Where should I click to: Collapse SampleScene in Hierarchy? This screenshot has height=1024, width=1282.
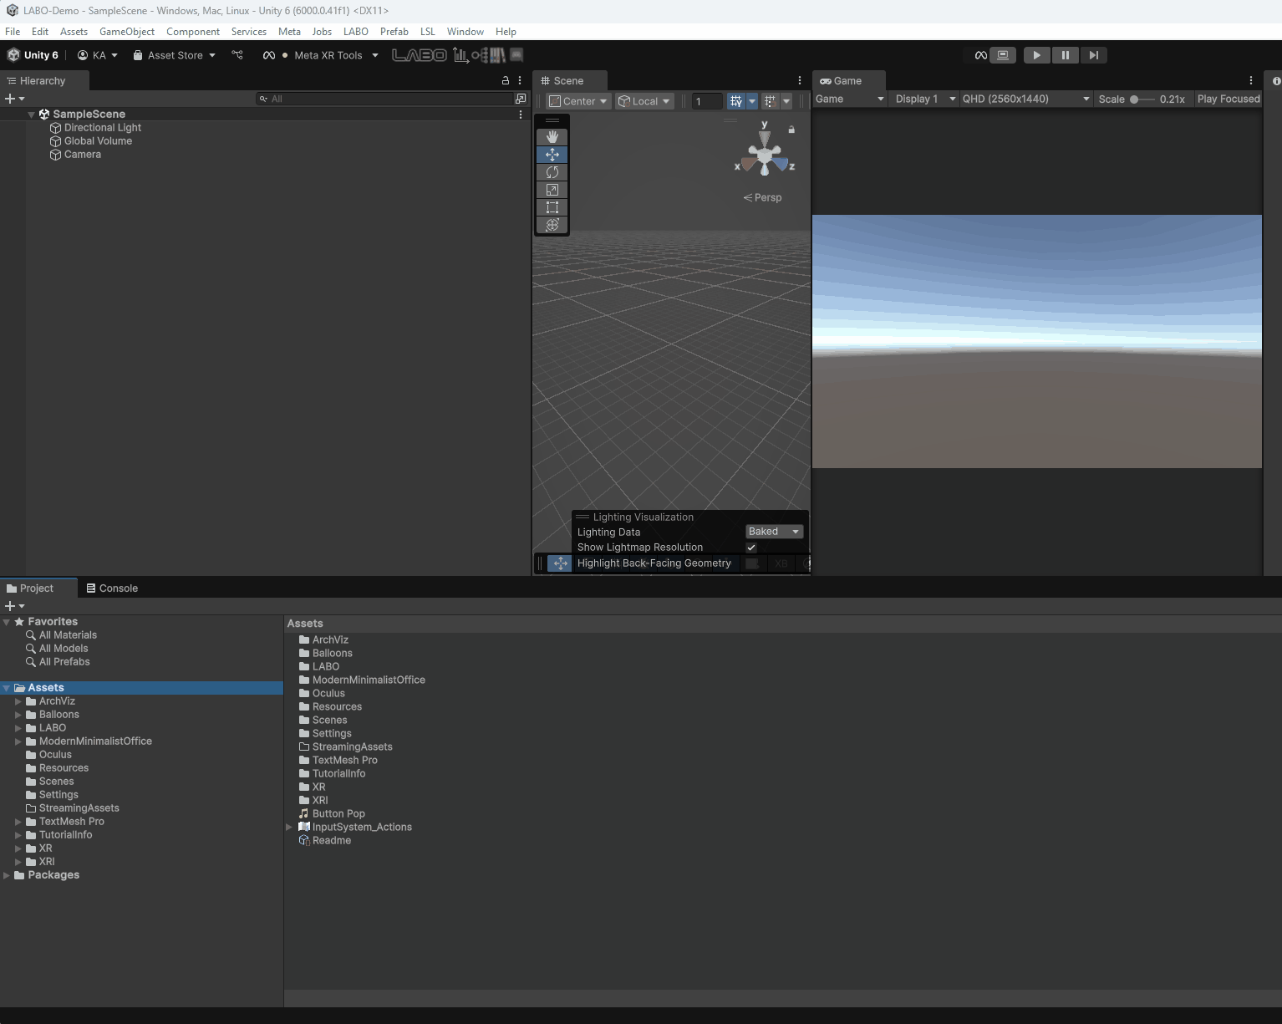31,115
